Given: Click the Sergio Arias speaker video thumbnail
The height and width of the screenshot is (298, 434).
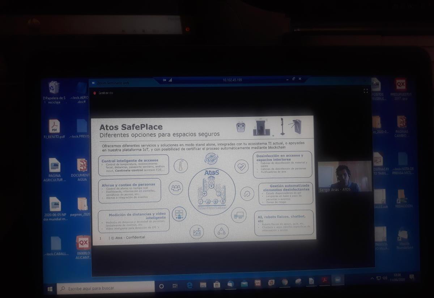Looking at the screenshot, I should click(x=345, y=176).
